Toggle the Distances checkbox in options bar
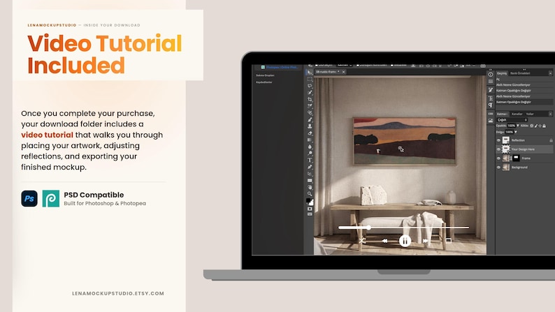Screen dimensions: 555x312 tap(392, 66)
